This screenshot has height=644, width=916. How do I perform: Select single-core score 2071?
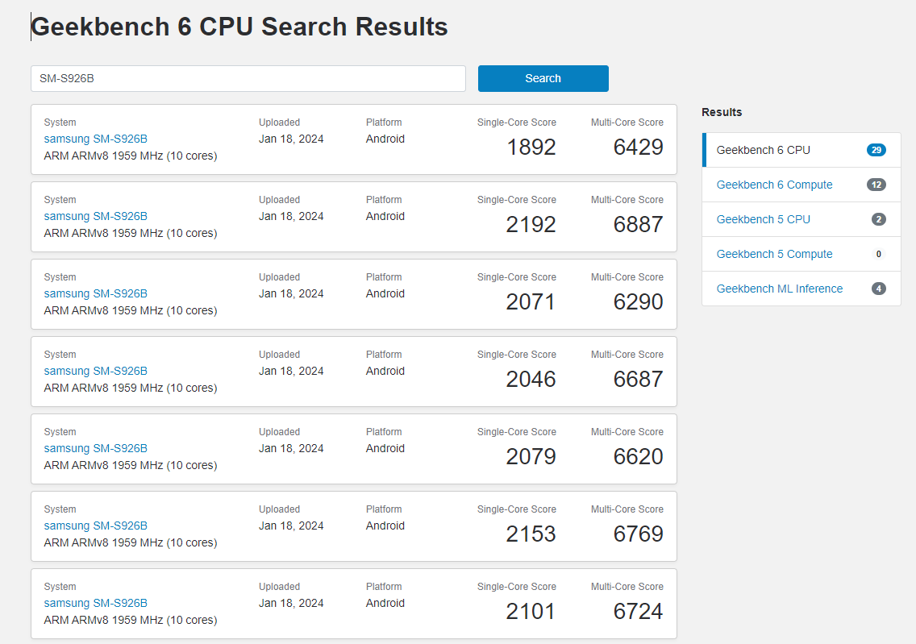click(x=531, y=302)
